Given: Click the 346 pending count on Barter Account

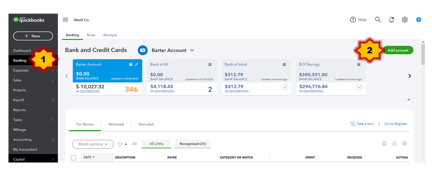Looking at the screenshot, I should click(131, 90).
